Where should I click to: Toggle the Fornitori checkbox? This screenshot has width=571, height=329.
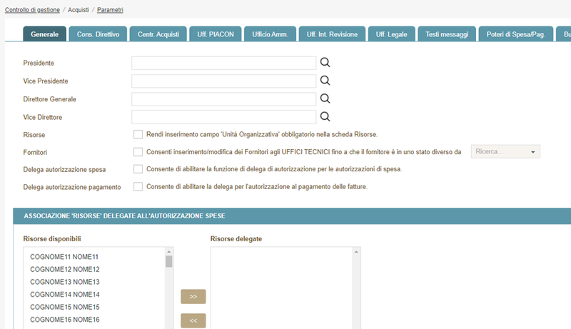point(138,151)
